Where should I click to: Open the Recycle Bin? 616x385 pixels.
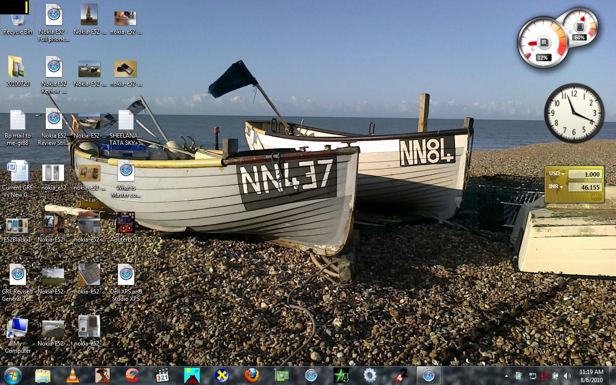tap(18, 21)
